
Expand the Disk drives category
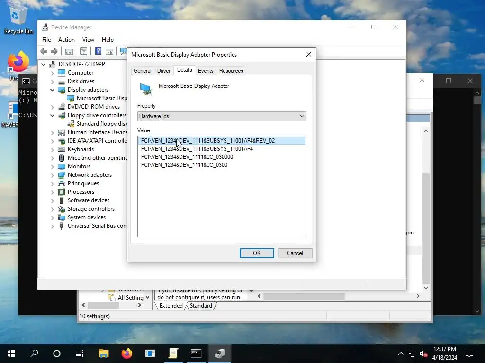click(x=52, y=81)
